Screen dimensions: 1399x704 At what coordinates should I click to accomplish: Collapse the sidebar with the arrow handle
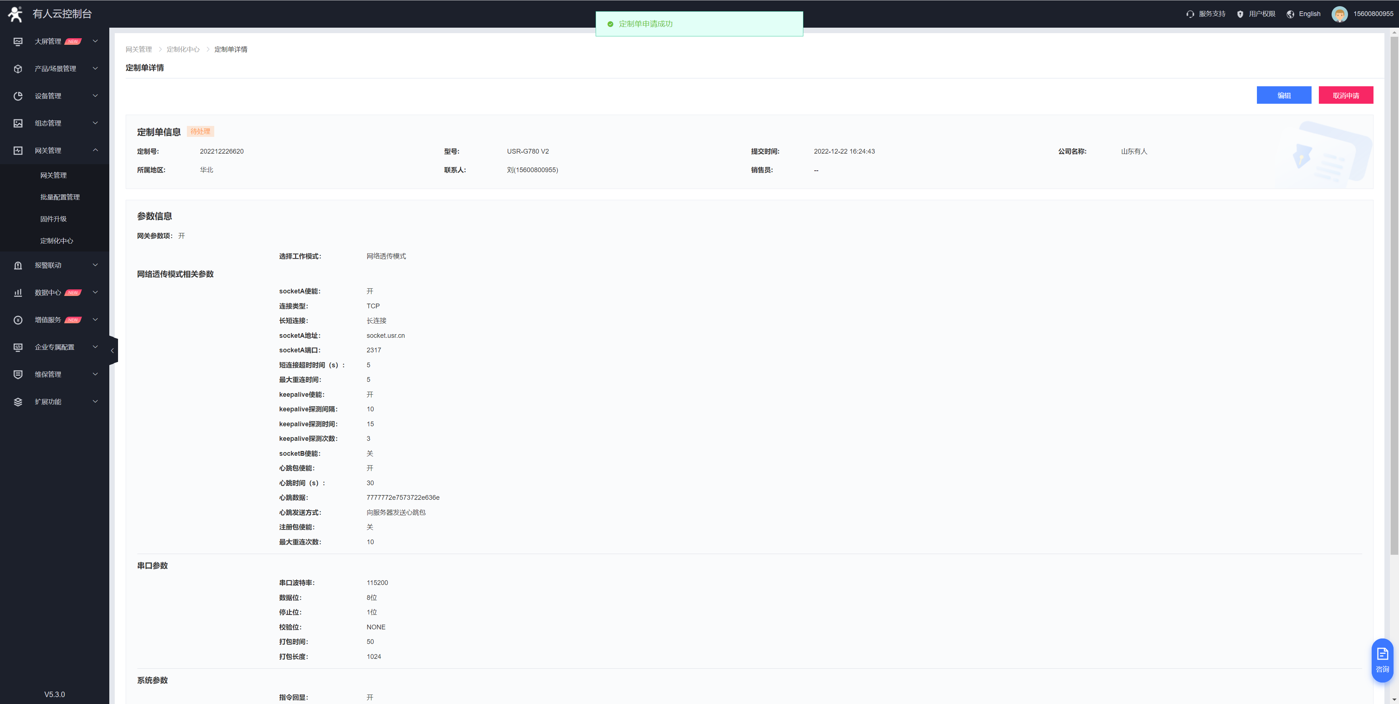(x=113, y=351)
